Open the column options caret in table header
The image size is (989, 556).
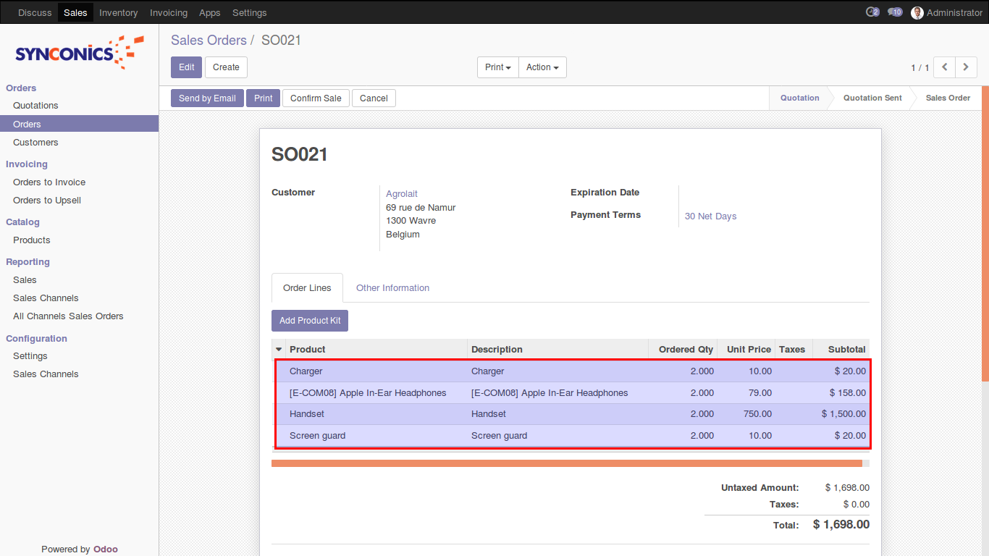[x=279, y=350]
